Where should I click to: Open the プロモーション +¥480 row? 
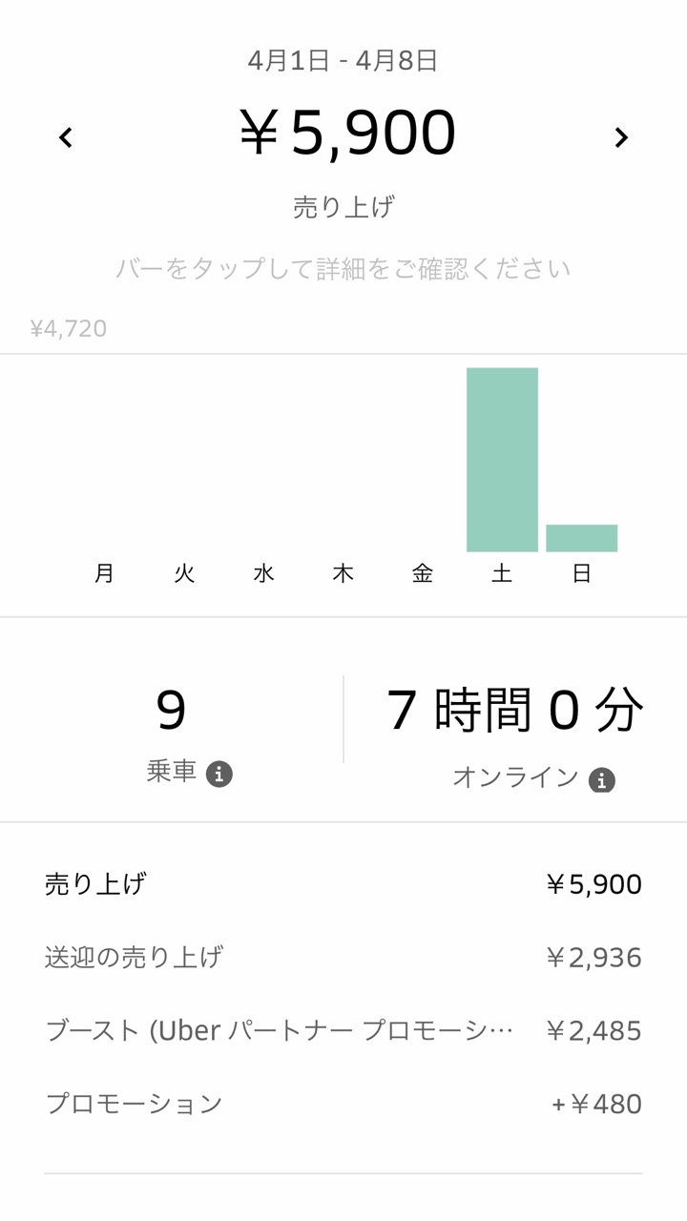click(x=343, y=1105)
